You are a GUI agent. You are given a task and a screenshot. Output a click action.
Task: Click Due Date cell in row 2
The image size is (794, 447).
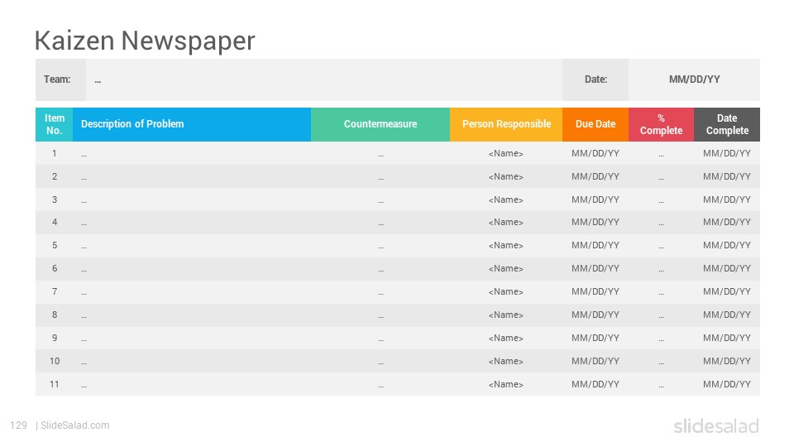tap(595, 176)
